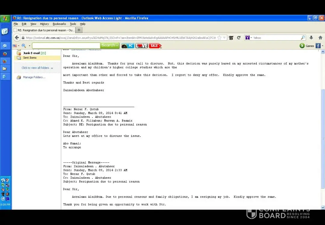
Task: Open Manage Folders link
Action: tap(34, 77)
